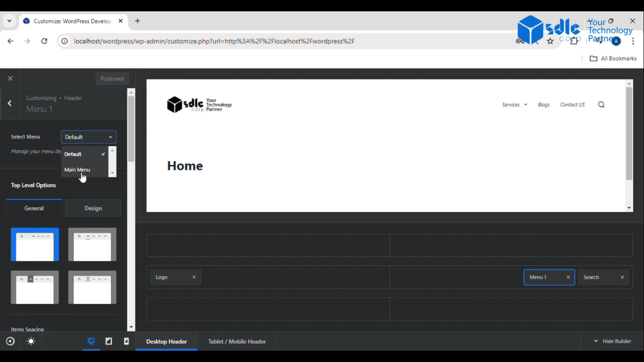Viewport: 644px width, 362px height.
Task: Switch to tablet preview device icon
Action: (x=109, y=341)
